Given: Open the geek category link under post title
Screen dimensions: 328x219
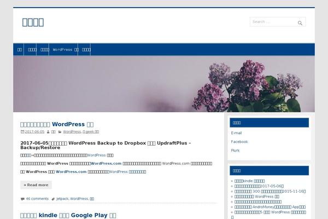Looking at the screenshot, I should pos(91,131).
